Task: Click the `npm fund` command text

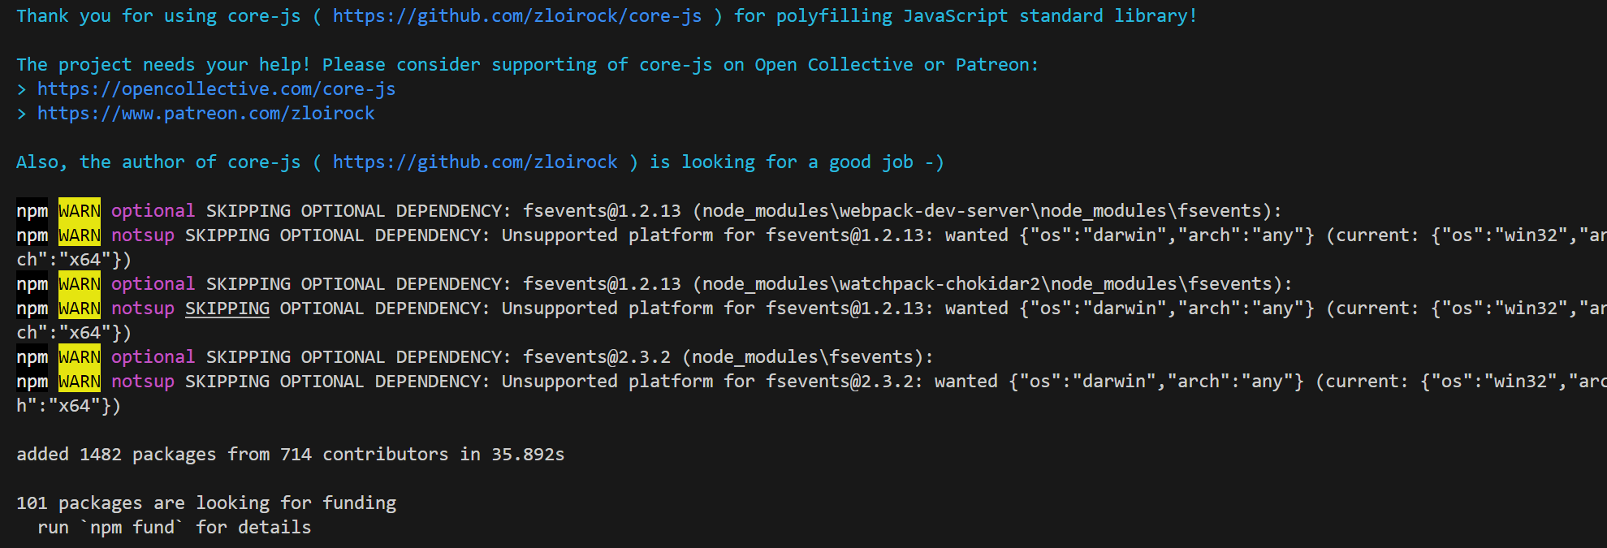Action: click(132, 528)
